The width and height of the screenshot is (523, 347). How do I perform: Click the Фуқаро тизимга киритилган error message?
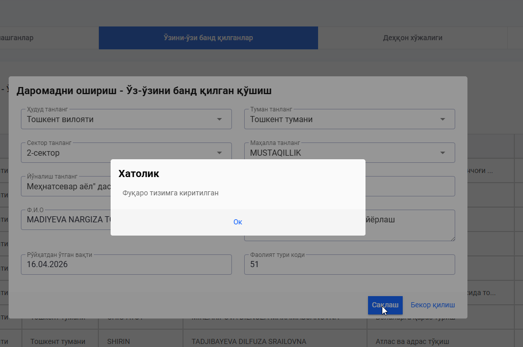[170, 193]
